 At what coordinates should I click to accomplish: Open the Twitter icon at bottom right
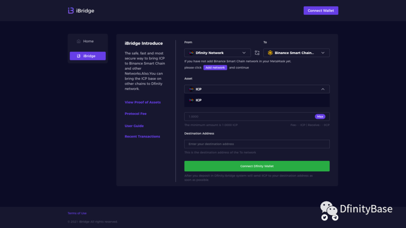(324, 217)
